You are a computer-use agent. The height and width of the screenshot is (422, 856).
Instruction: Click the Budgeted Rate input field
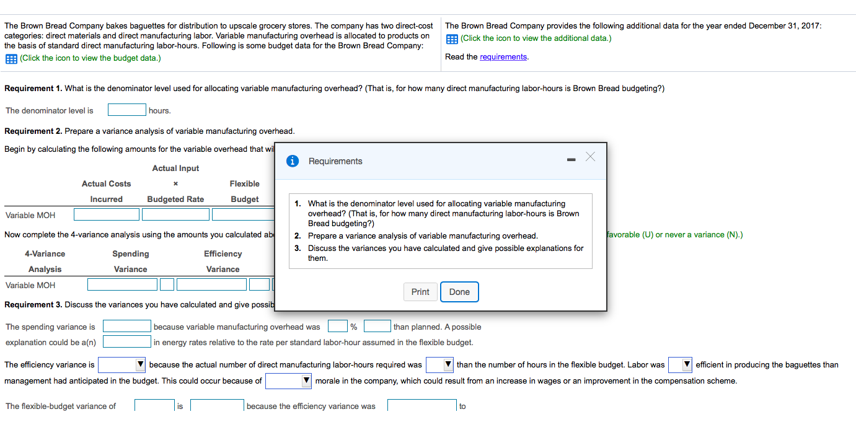175,214
